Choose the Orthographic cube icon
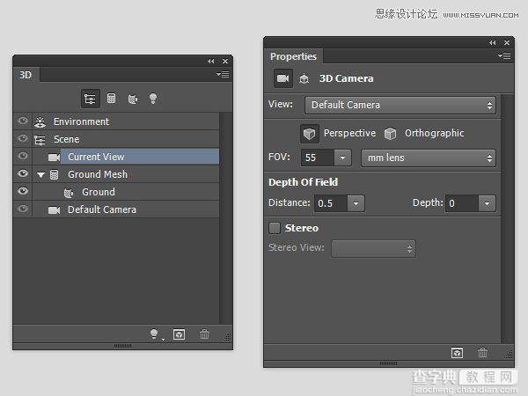The height and width of the screenshot is (396, 528). [x=390, y=134]
